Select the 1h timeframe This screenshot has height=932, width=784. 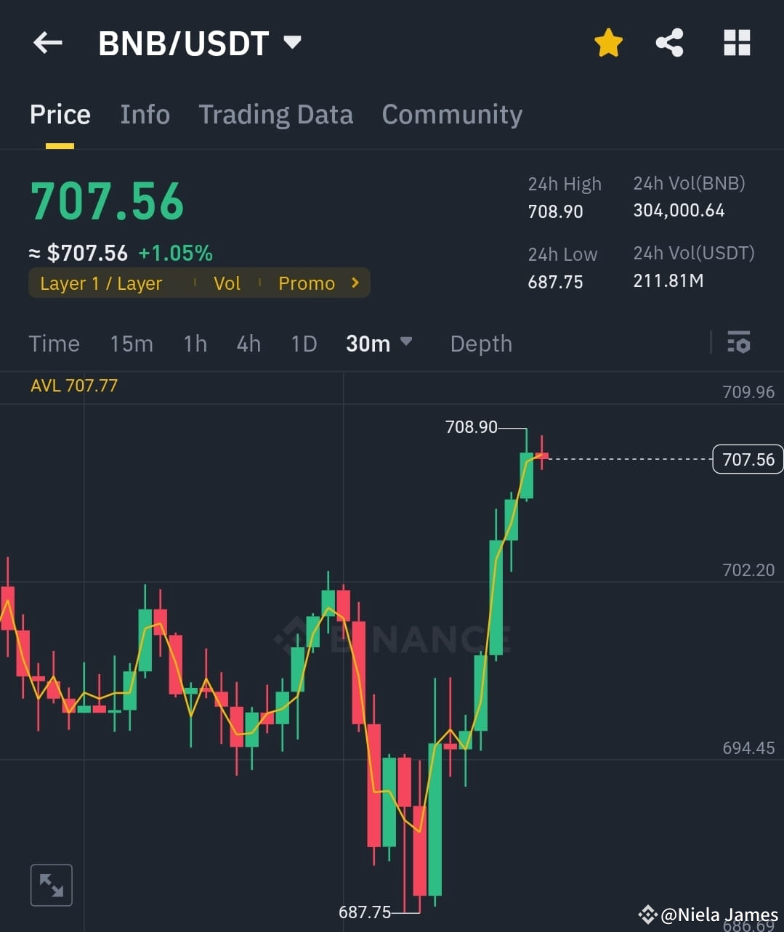[x=195, y=344]
